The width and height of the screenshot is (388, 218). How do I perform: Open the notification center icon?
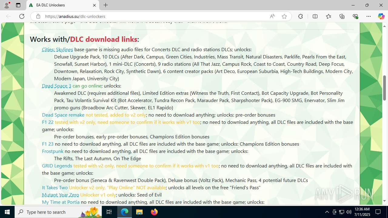tap(378, 212)
